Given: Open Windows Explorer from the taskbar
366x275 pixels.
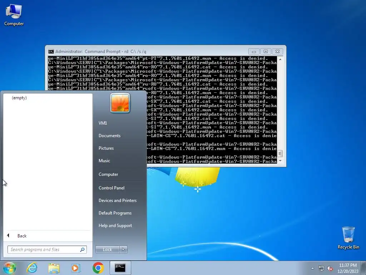Looking at the screenshot, I should coord(54,268).
